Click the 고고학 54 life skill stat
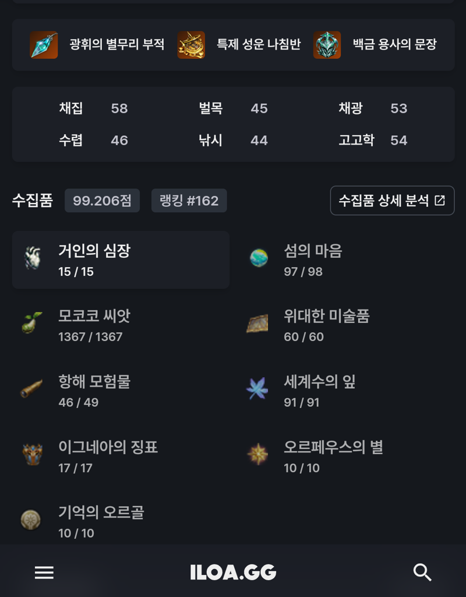Viewport: 466px width, 597px height. click(x=373, y=140)
